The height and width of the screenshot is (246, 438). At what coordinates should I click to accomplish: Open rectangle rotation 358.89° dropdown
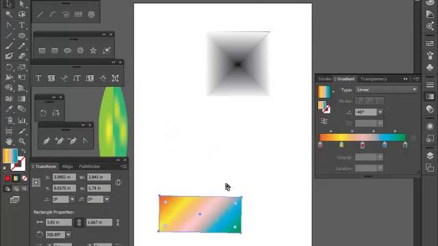[68, 235]
